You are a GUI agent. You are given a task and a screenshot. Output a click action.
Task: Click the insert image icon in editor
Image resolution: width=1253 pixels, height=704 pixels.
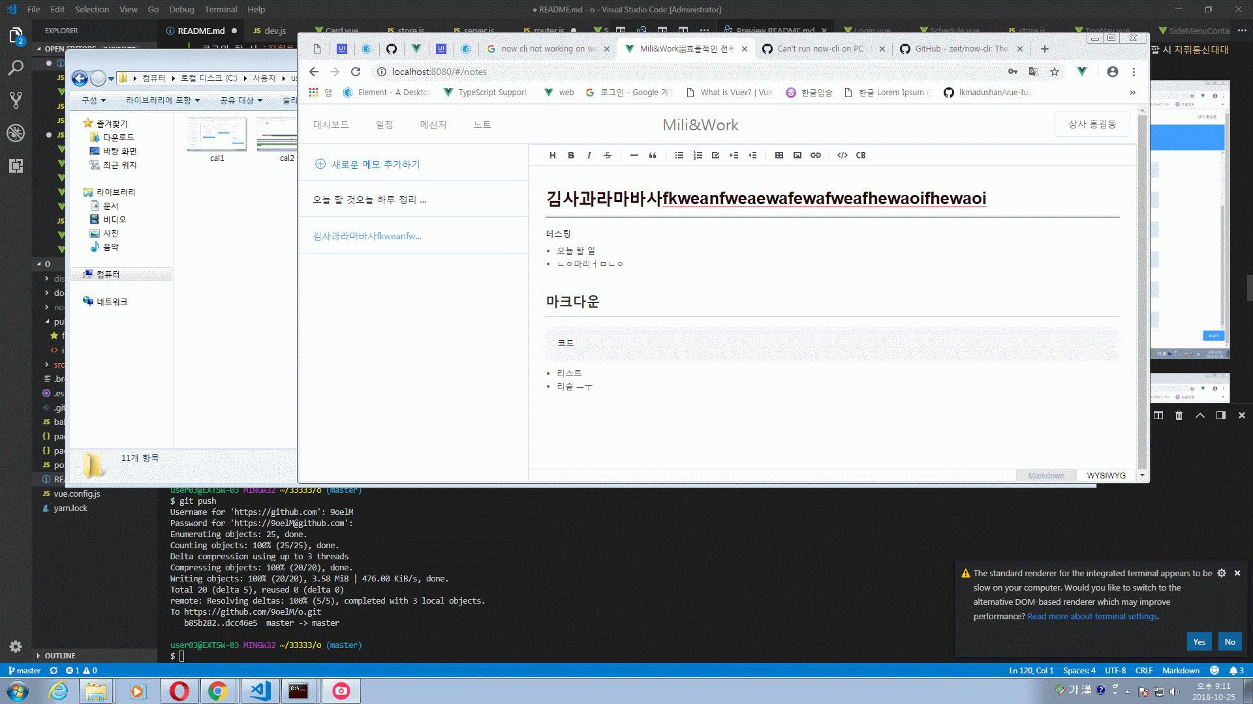797,155
